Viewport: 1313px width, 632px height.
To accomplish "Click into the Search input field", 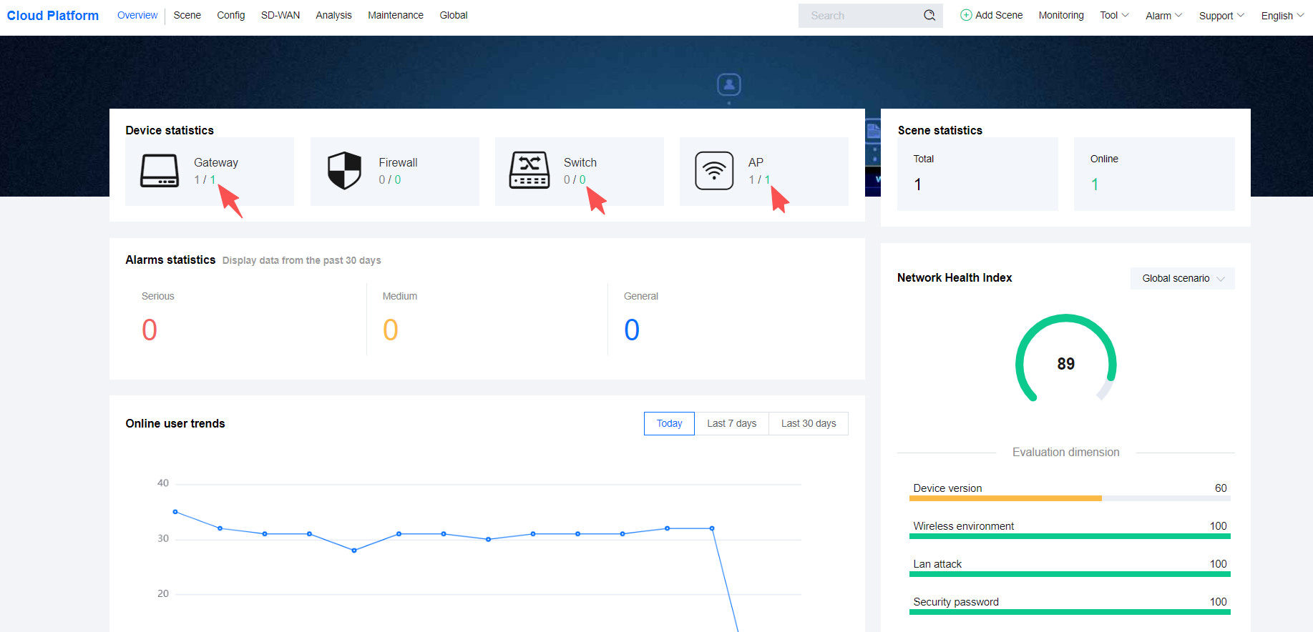I will pos(861,16).
